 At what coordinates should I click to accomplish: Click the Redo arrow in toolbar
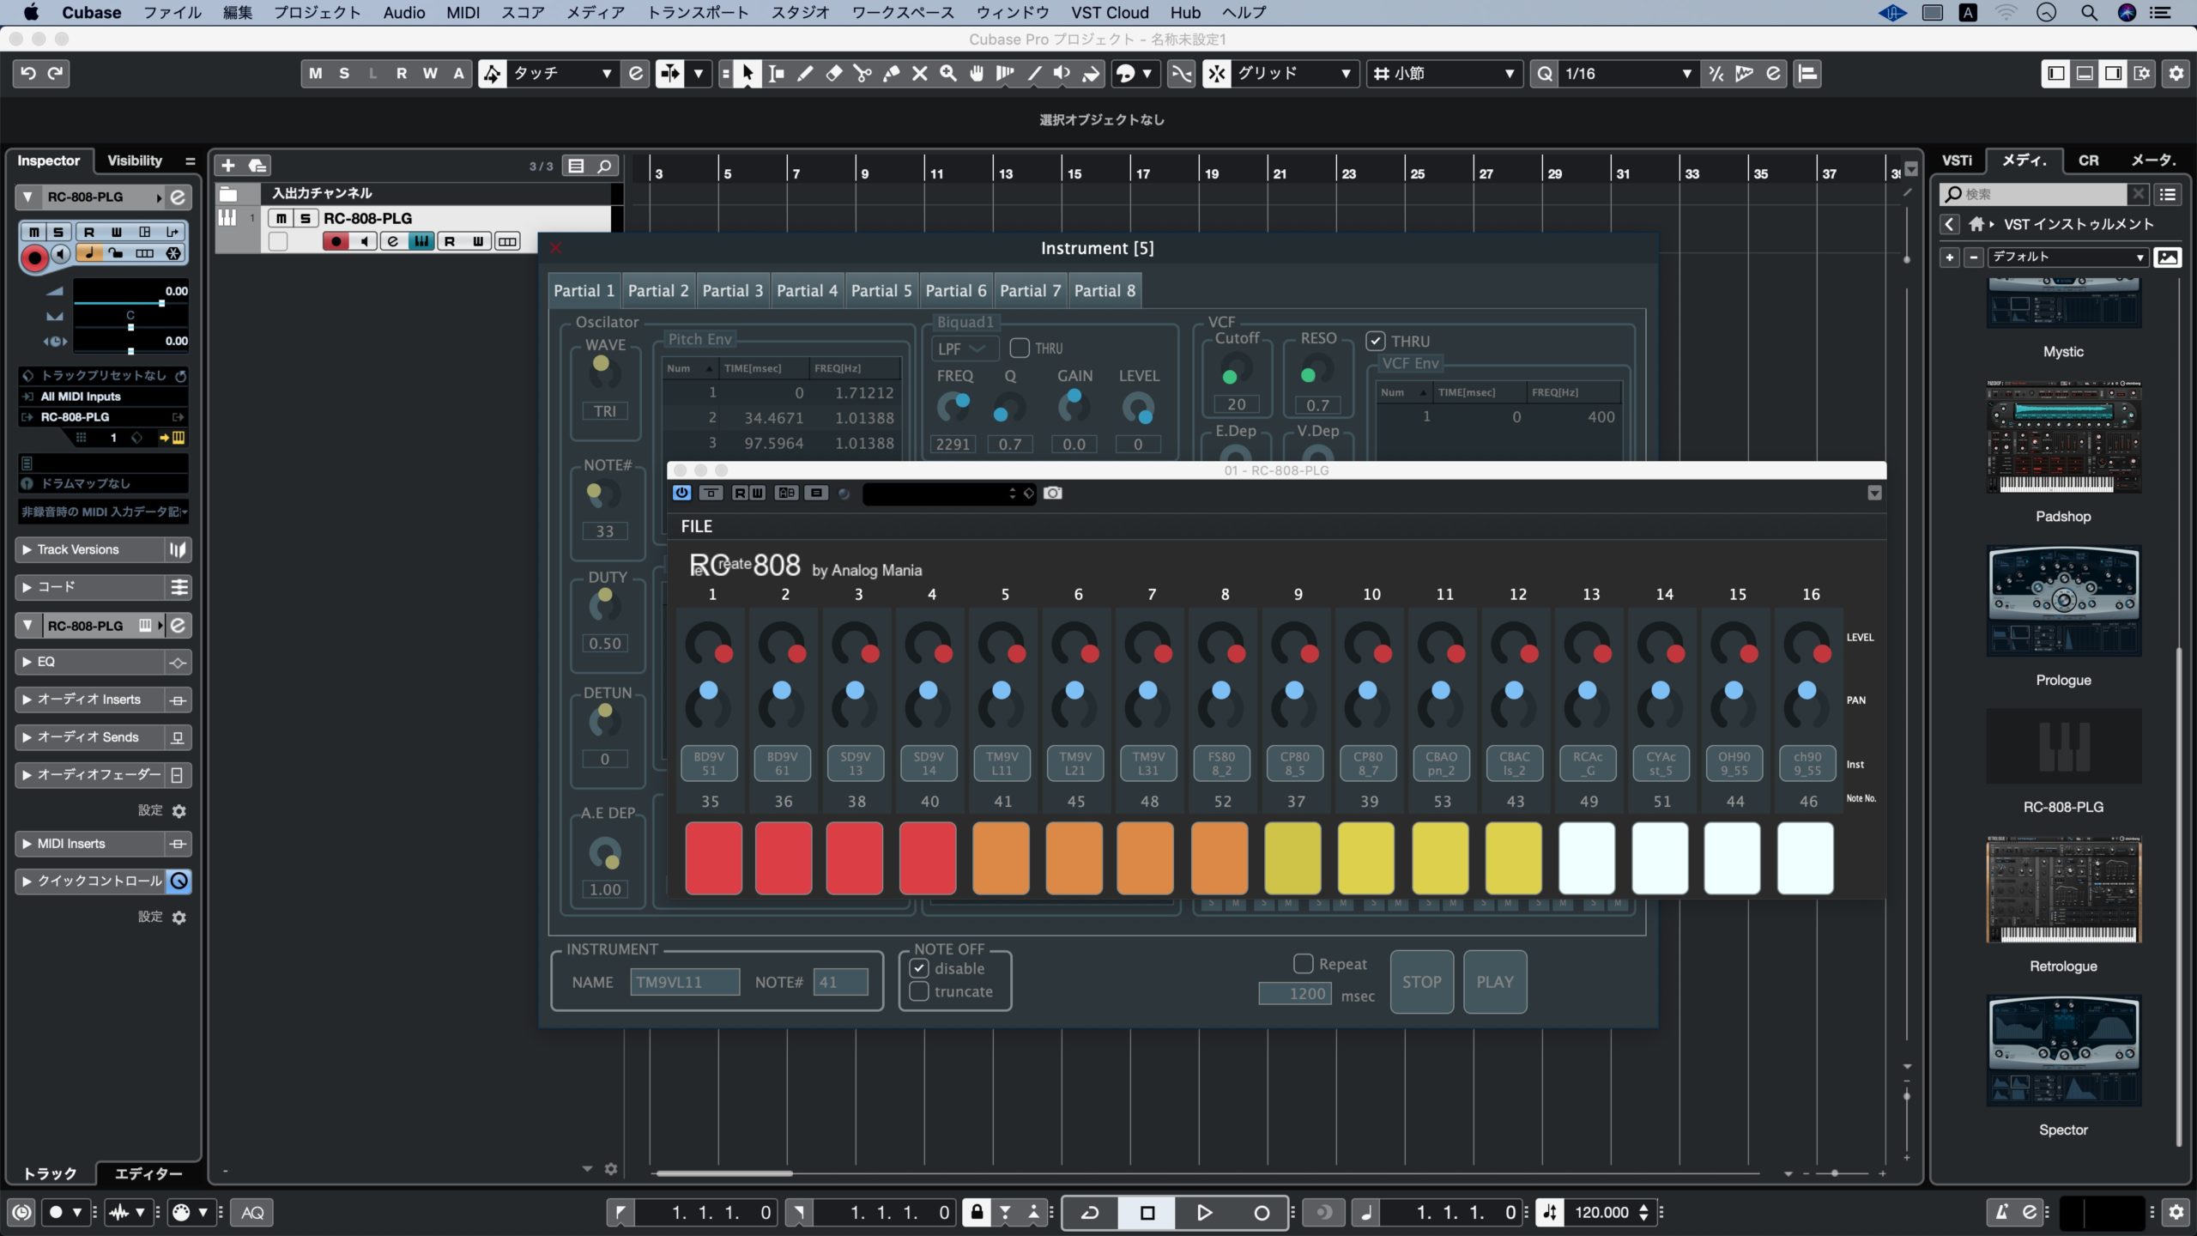pyautogui.click(x=56, y=73)
